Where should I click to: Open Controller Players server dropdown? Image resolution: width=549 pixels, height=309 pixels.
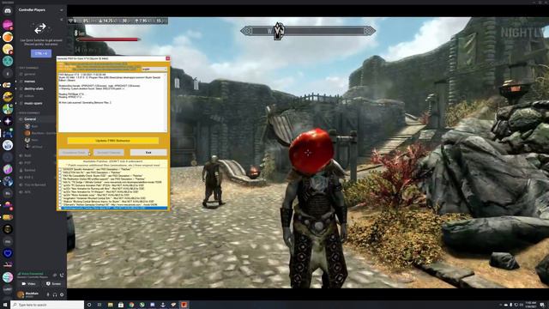coord(62,10)
